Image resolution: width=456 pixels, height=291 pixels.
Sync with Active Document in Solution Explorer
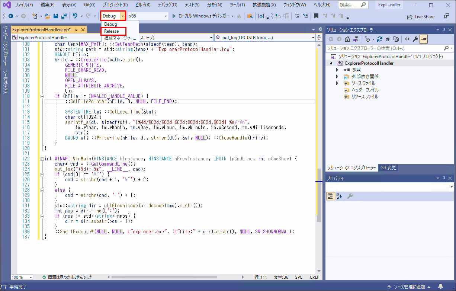[x=380, y=39]
